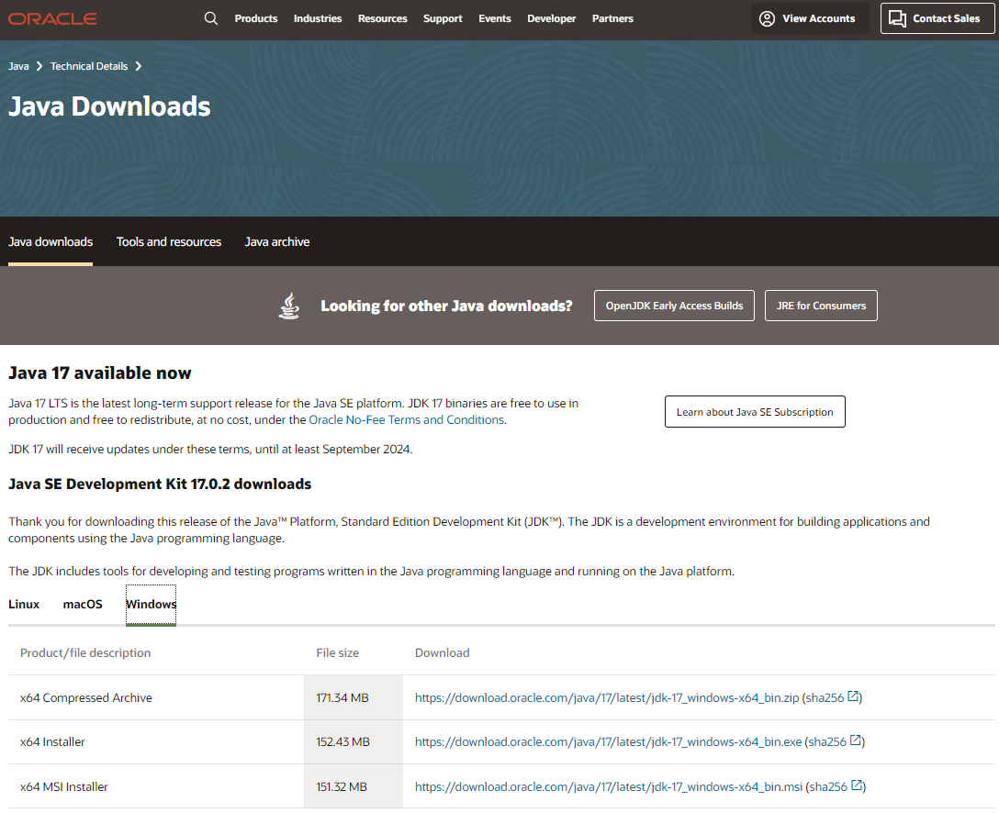
Task: Switch to the Linux tab
Action: (24, 604)
